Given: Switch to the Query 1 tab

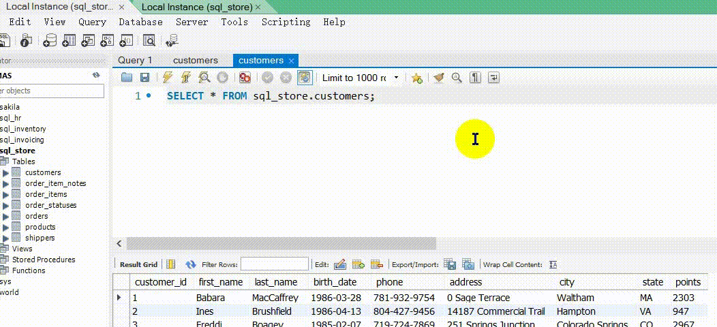Looking at the screenshot, I should [135, 61].
